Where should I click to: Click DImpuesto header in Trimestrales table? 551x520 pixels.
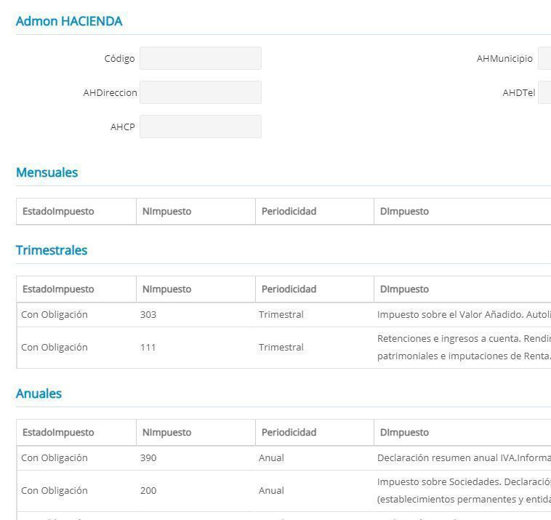pos(404,289)
